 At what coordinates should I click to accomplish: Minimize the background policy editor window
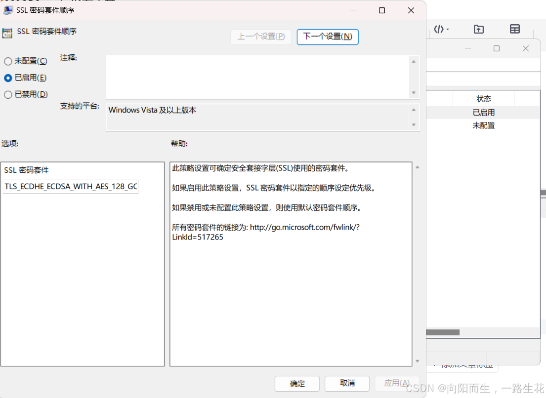click(468, 48)
